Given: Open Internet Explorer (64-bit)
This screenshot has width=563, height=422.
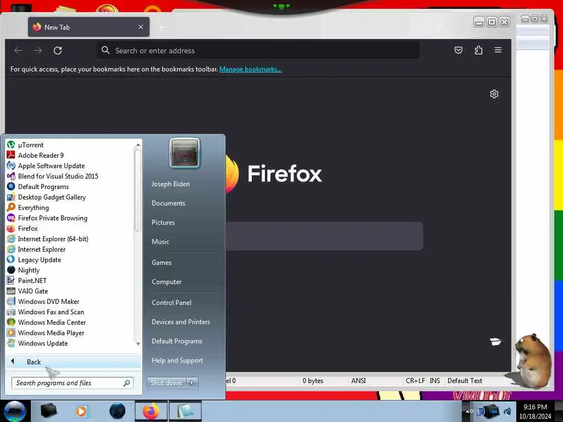Looking at the screenshot, I should pyautogui.click(x=53, y=238).
